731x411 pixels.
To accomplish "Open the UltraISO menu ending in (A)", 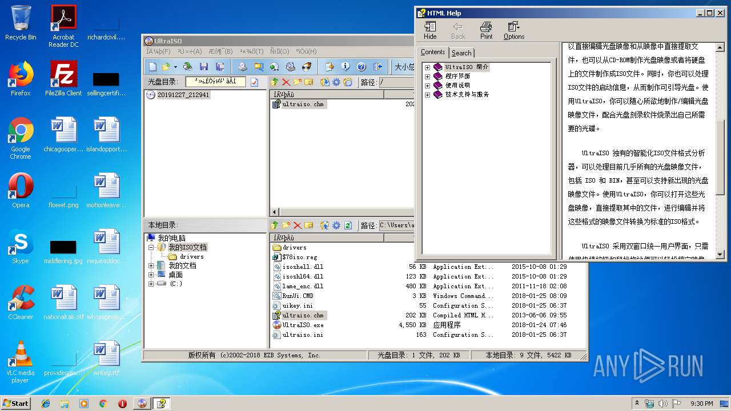I will point(190,51).
